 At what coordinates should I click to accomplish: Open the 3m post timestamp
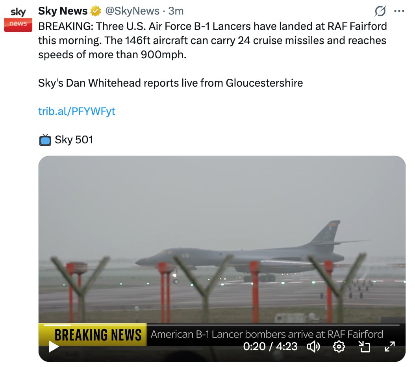point(176,11)
